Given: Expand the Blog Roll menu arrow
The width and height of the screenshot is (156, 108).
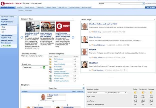Looking at the screenshot, I should click(x=44, y=7).
